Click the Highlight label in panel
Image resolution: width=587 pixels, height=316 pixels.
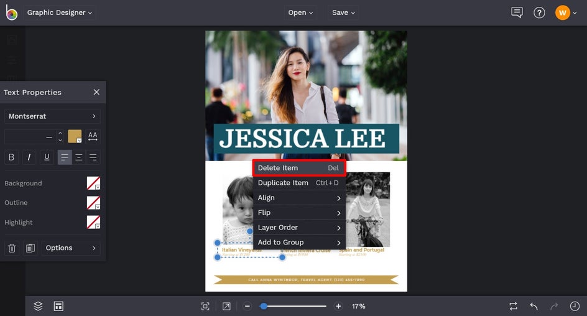[x=19, y=223]
